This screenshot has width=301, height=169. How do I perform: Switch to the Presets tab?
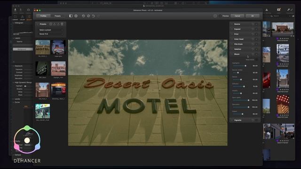click(57, 16)
